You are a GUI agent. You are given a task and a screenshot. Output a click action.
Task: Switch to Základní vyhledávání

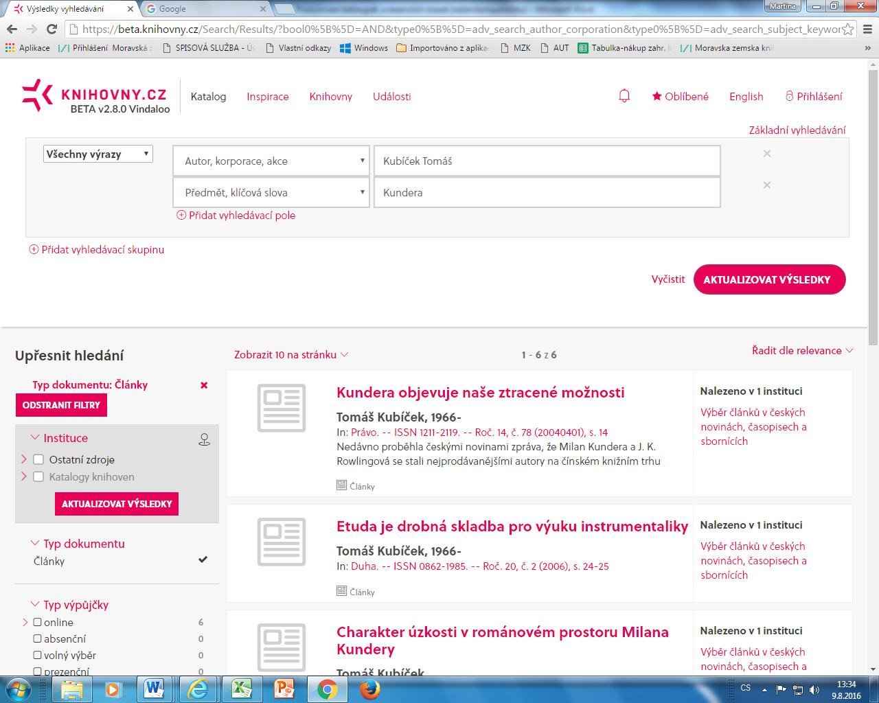[x=797, y=130]
